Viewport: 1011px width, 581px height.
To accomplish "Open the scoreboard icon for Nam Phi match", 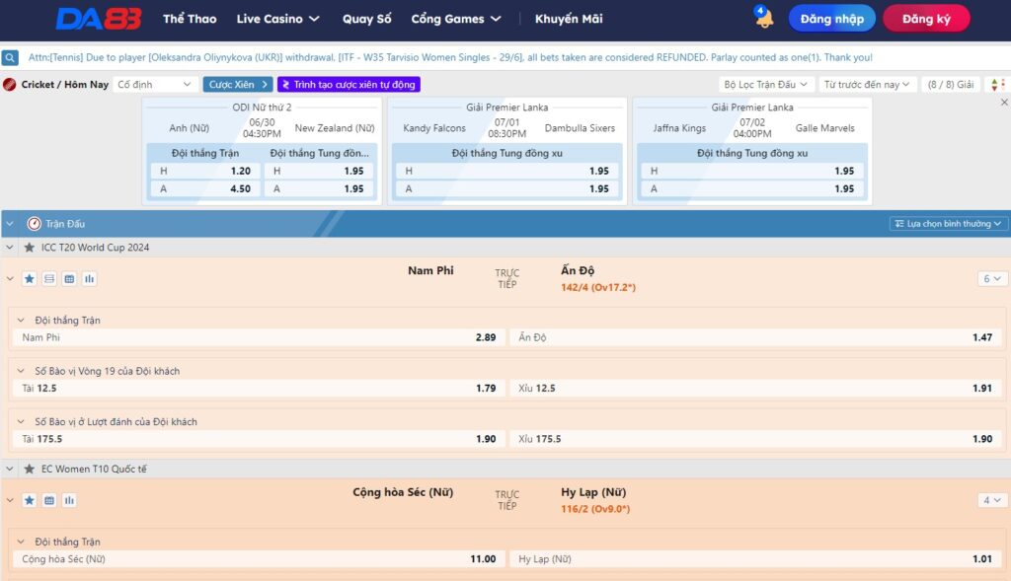I will [x=69, y=279].
